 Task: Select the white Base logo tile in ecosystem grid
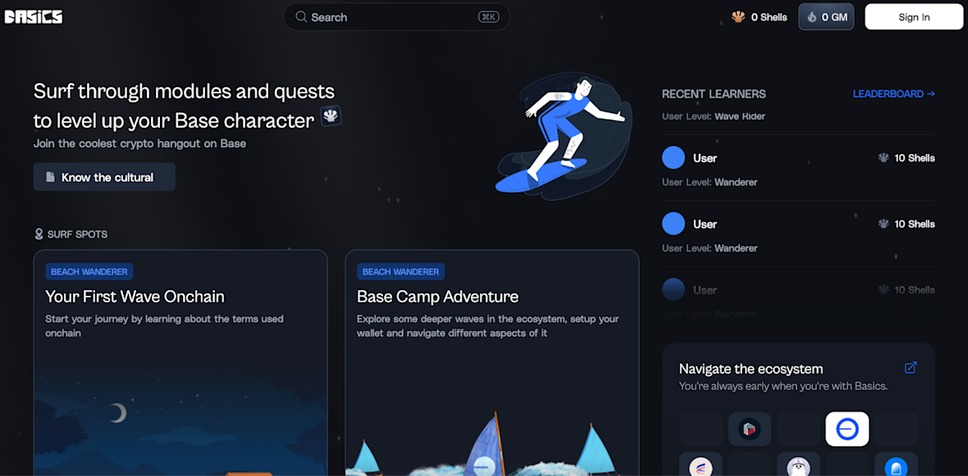847,429
